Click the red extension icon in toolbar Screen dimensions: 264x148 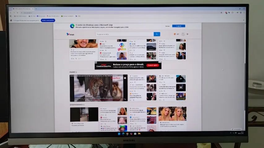[226, 13]
